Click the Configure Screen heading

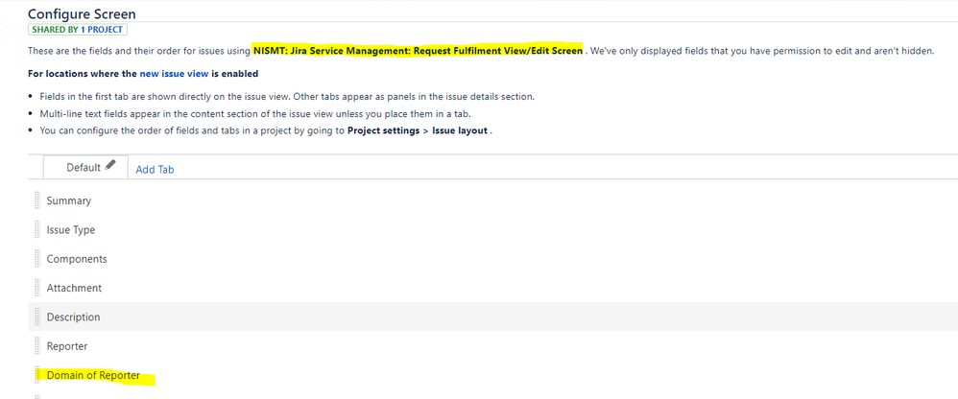[82, 12]
